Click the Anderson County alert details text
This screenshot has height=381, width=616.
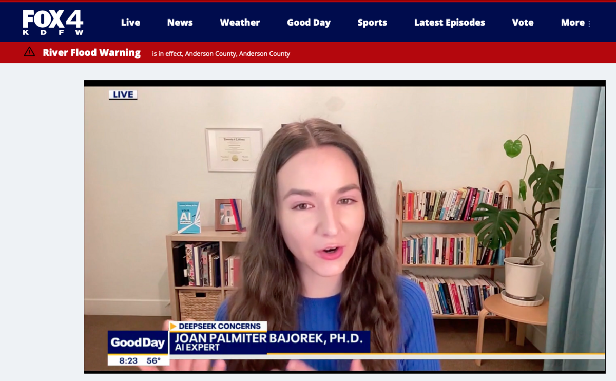(x=221, y=54)
